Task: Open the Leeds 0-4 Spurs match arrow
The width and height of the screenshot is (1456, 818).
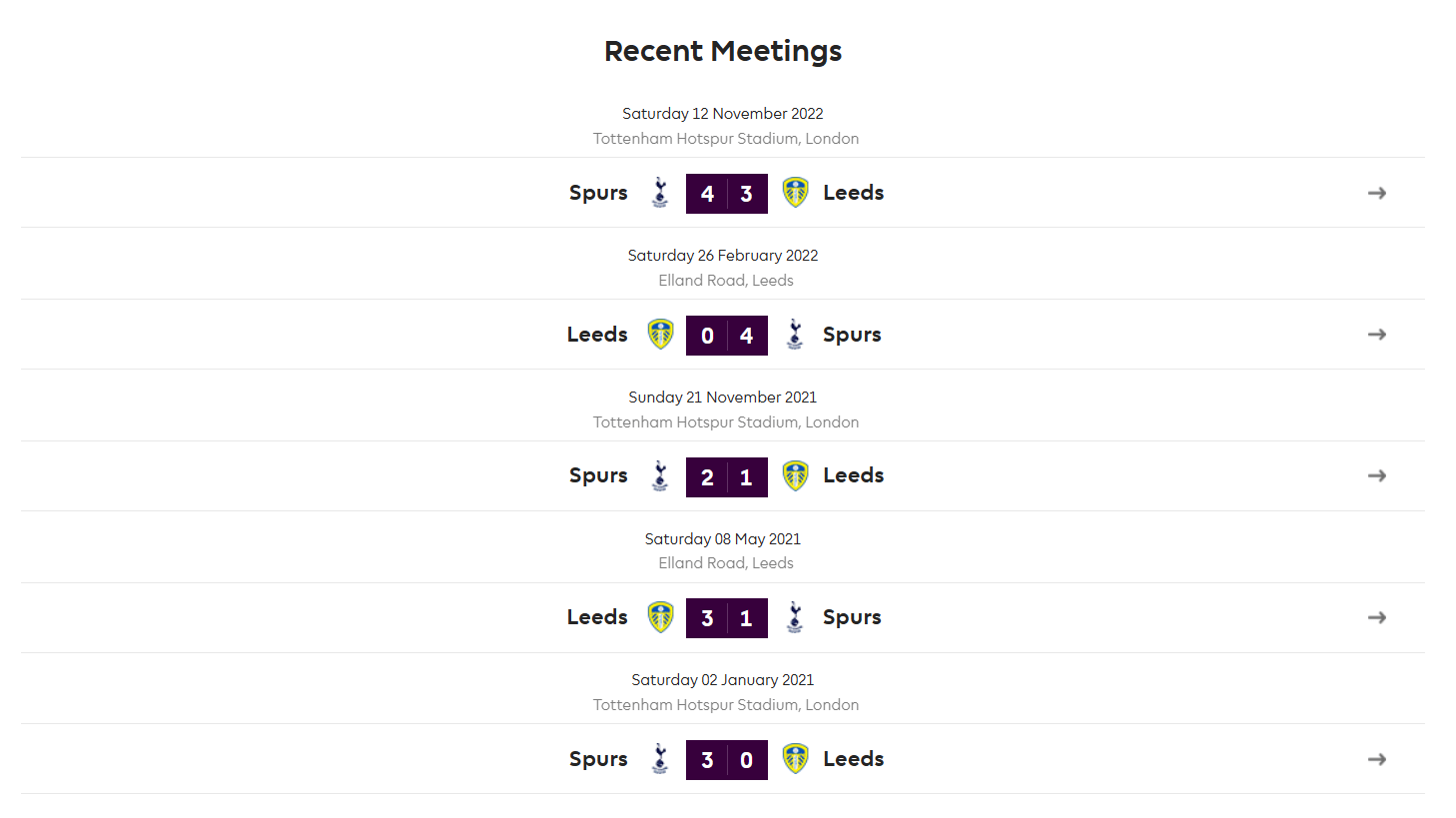Action: click(x=1376, y=335)
